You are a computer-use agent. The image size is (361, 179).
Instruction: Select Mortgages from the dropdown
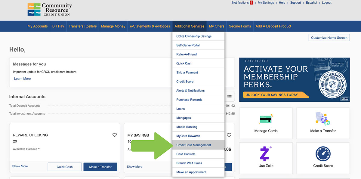(x=199, y=118)
